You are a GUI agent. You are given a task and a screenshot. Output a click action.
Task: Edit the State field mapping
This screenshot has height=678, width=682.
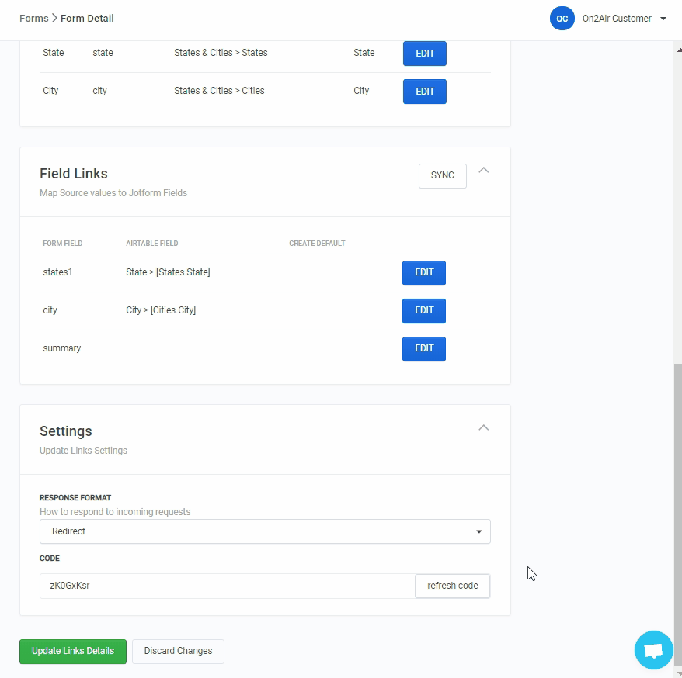(424, 53)
